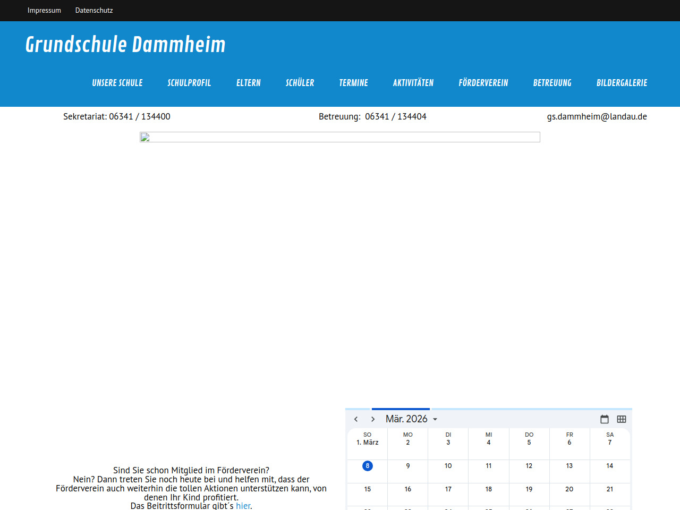Go to next month in calendar
The image size is (680, 510).
pyautogui.click(x=373, y=419)
